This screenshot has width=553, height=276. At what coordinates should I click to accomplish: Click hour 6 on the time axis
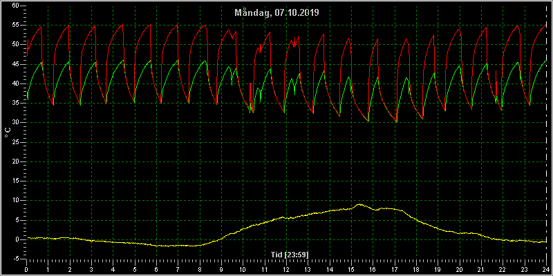[x=156, y=269]
